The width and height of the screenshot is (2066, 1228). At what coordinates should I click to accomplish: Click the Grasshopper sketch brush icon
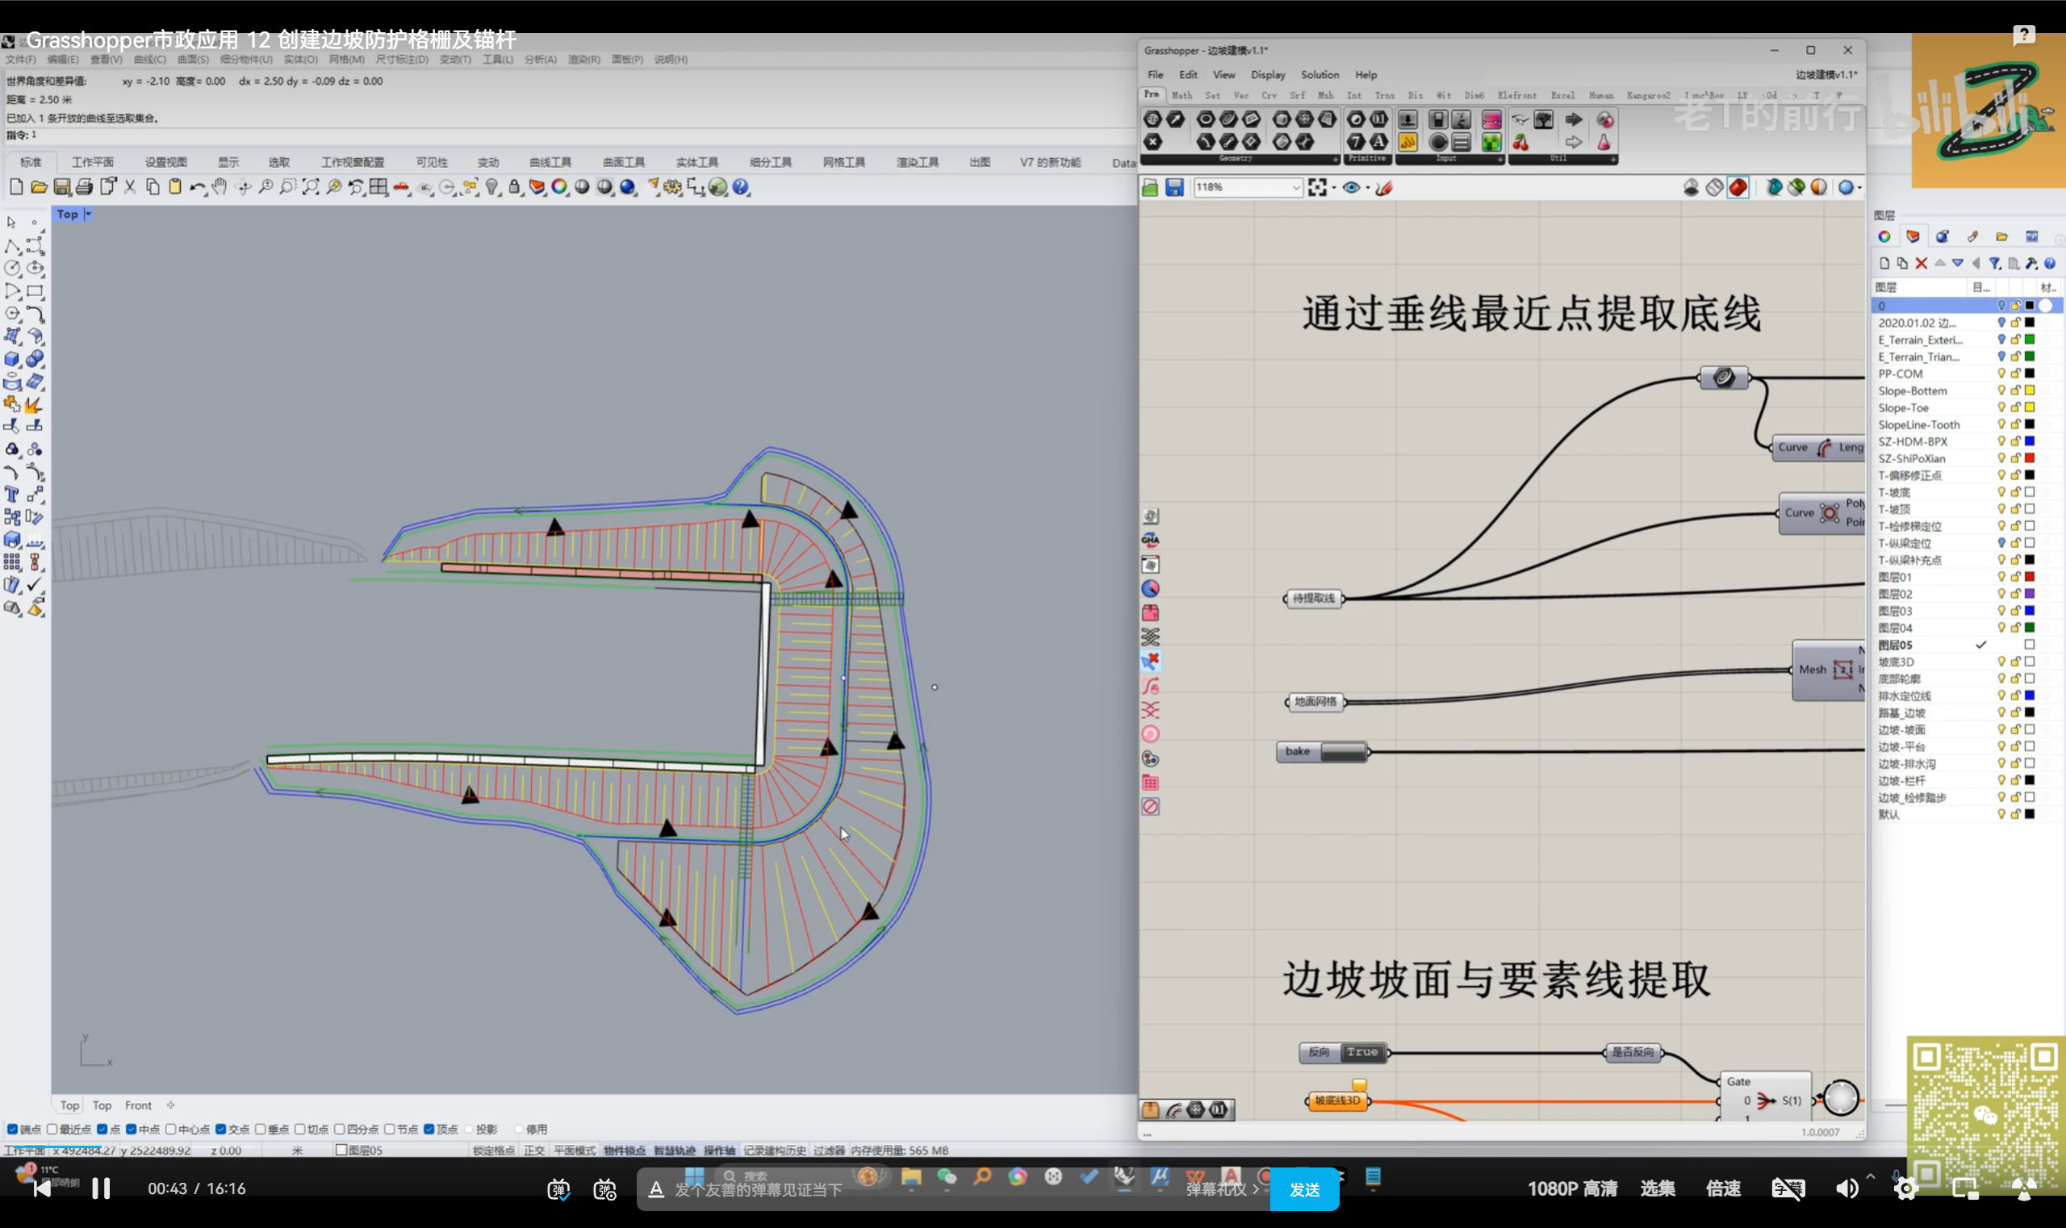[x=1384, y=188]
